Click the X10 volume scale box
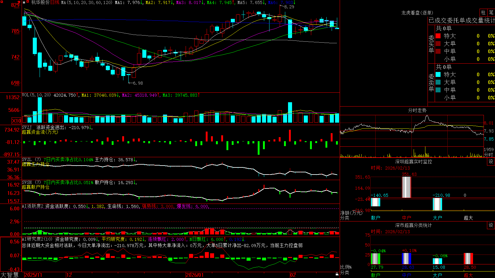 16,121
